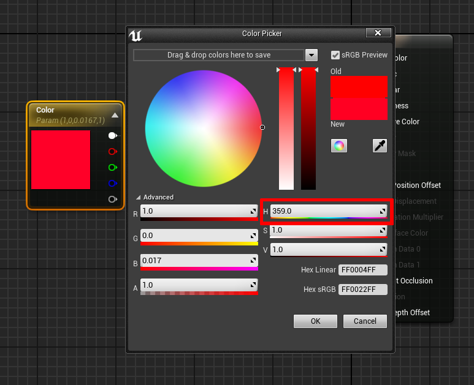474x385 pixels.
Task: Click the Position Offset pin label
Action: click(418, 185)
